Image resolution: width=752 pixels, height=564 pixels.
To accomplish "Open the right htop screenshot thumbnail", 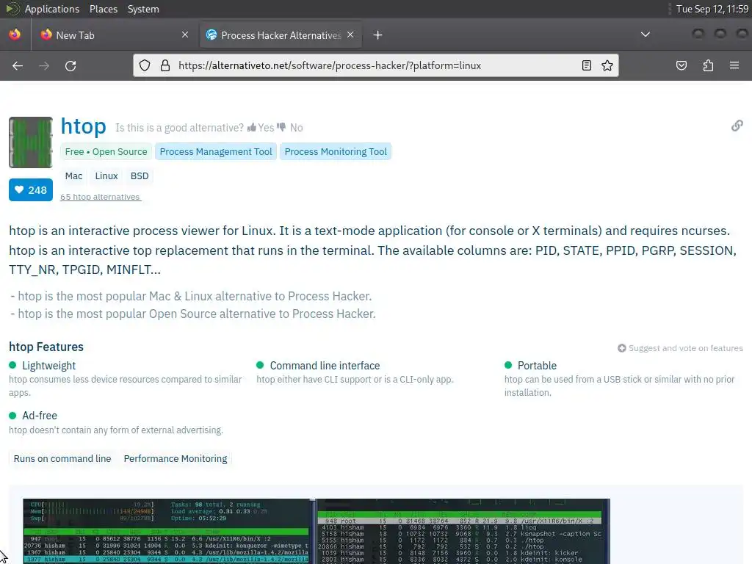I will point(463,532).
